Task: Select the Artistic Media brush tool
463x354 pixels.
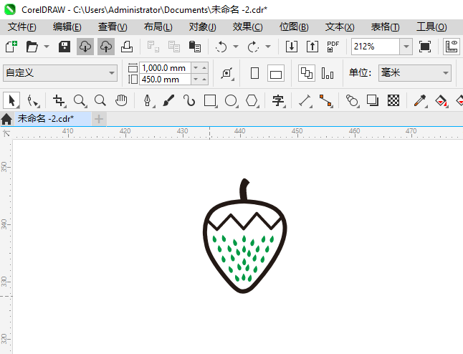Action: click(168, 100)
